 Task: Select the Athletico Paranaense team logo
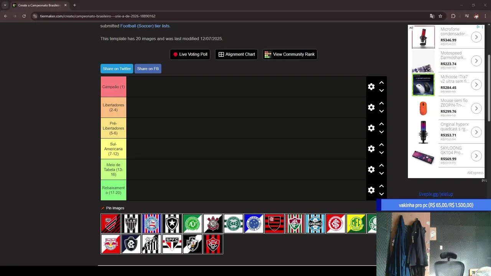point(110,223)
